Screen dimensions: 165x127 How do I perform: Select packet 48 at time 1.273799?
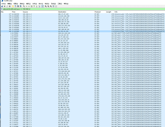pyautogui.click(x=83, y=67)
